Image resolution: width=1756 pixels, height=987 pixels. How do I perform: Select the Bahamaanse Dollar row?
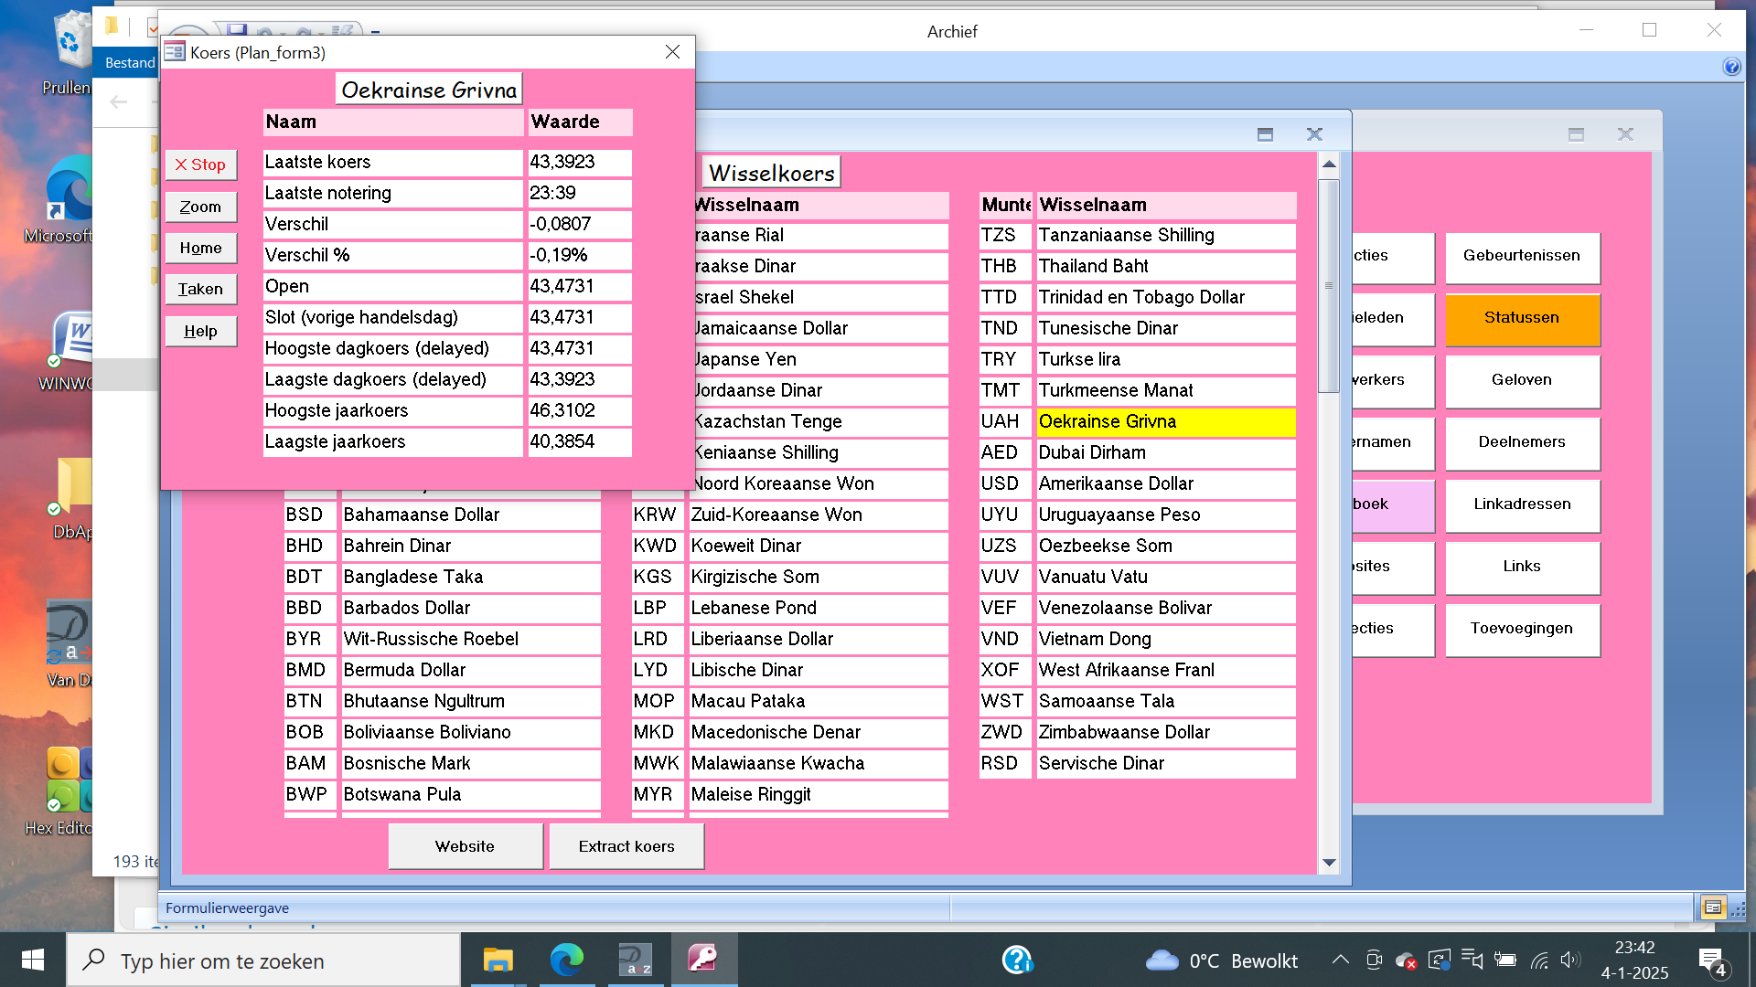471,515
